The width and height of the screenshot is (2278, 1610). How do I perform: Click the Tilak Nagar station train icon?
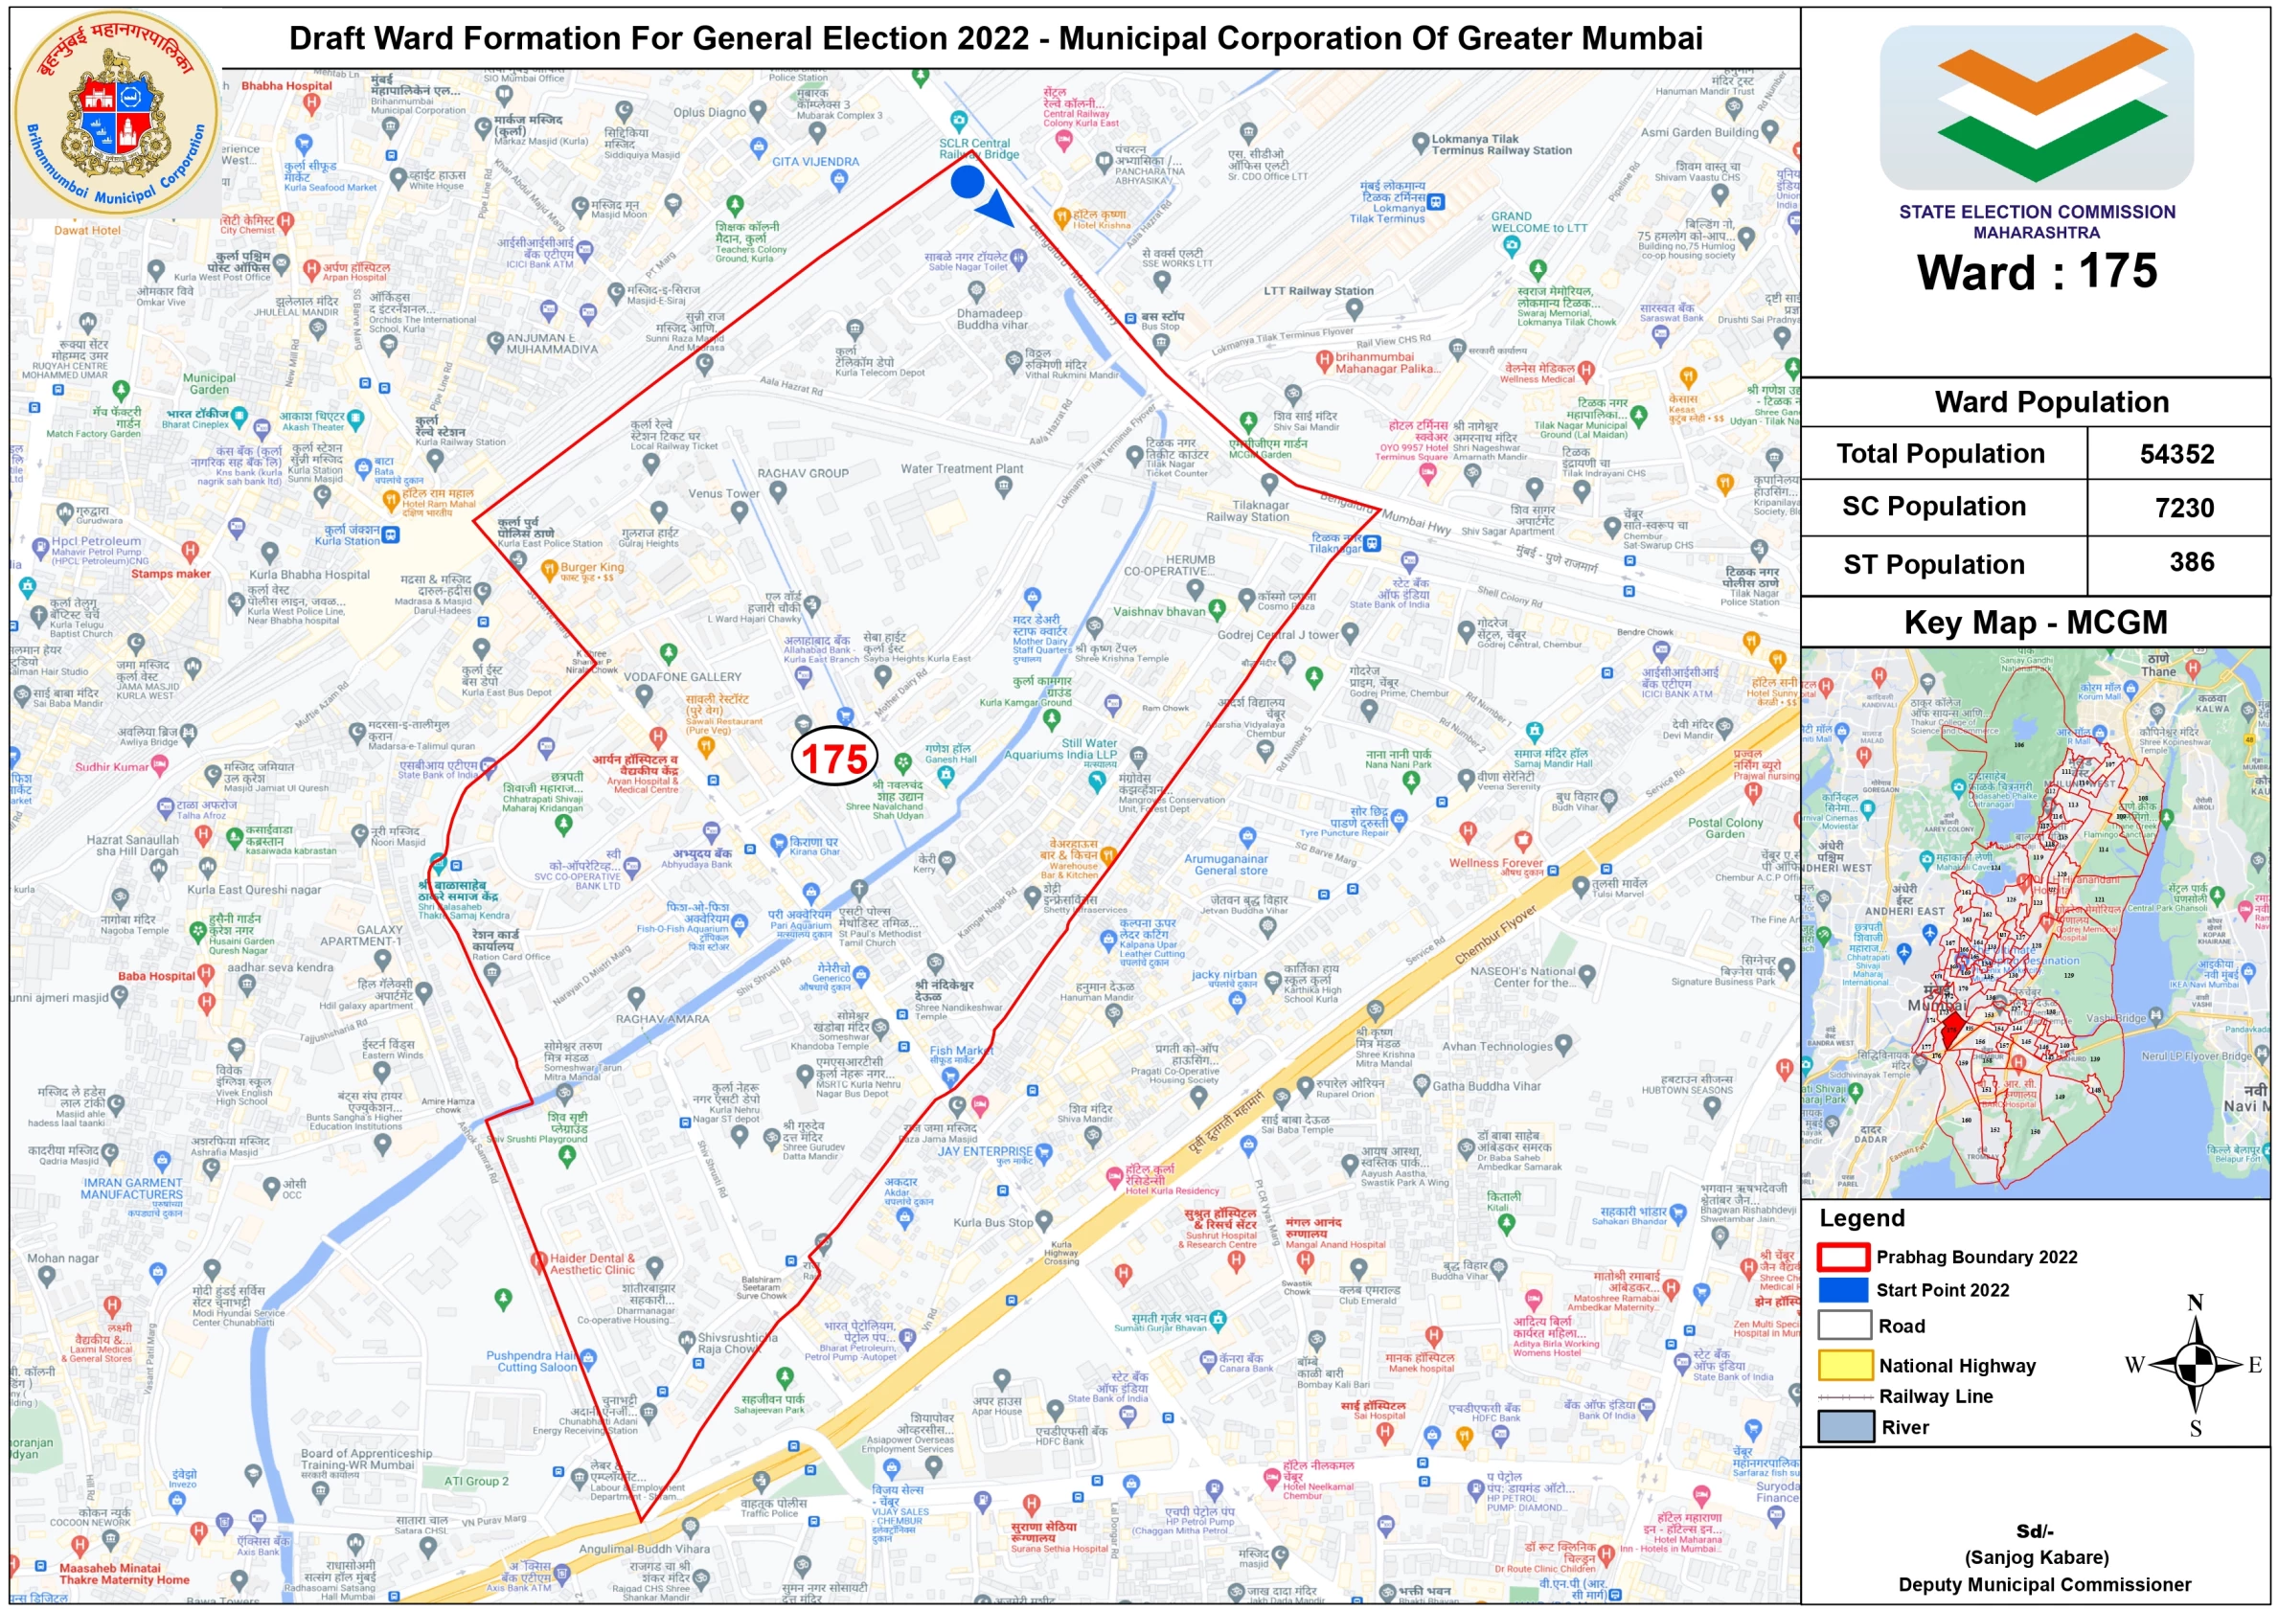pos(1371,543)
